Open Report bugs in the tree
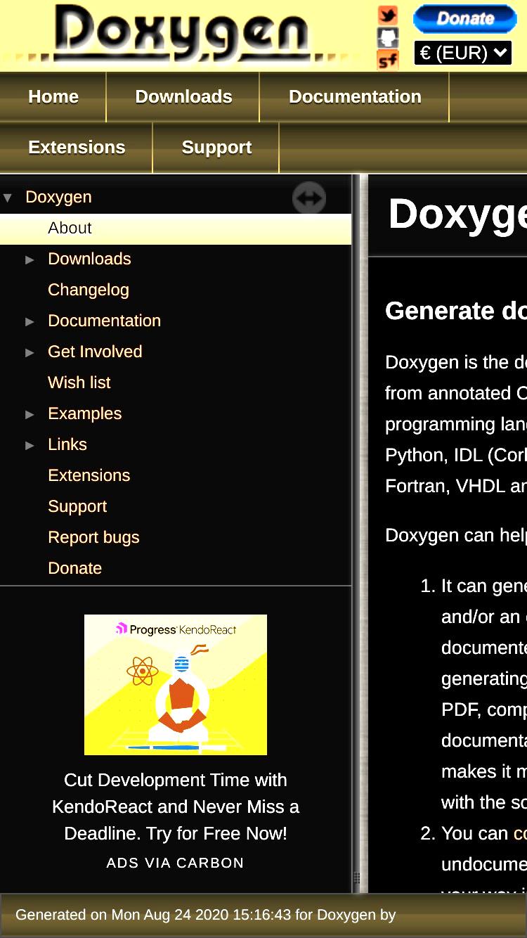 [x=93, y=537]
